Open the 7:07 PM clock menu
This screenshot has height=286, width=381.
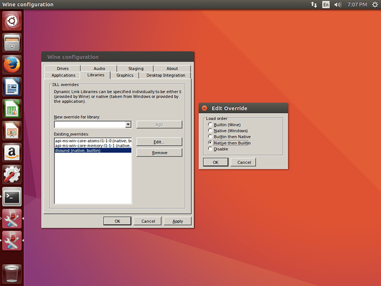pyautogui.click(x=357, y=4)
